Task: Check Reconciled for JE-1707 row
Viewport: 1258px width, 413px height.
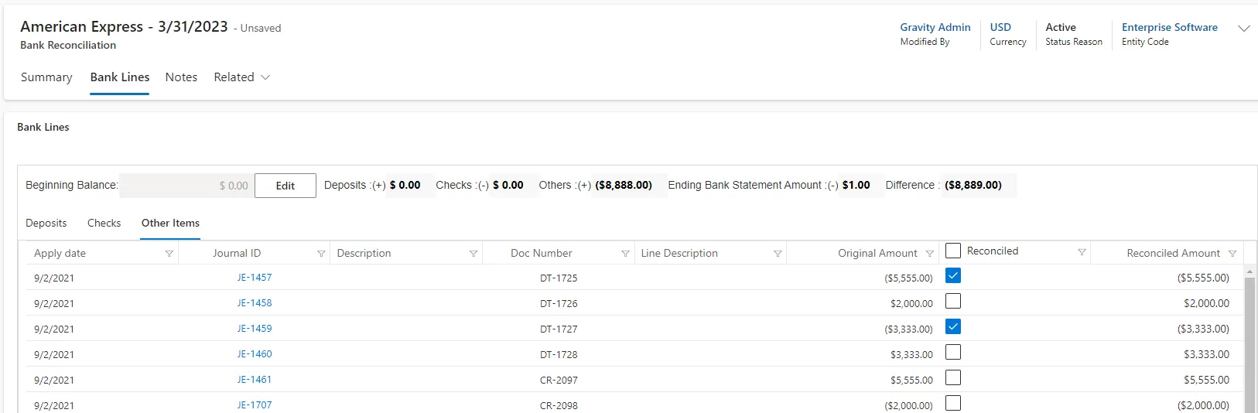Action: point(953,403)
